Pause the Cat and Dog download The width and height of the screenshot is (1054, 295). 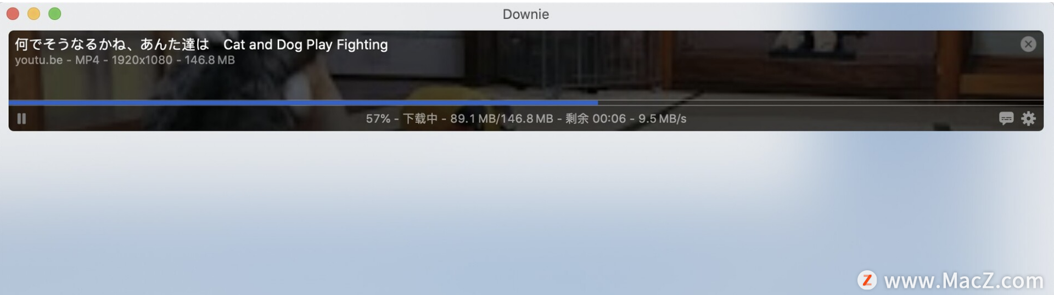coord(21,118)
